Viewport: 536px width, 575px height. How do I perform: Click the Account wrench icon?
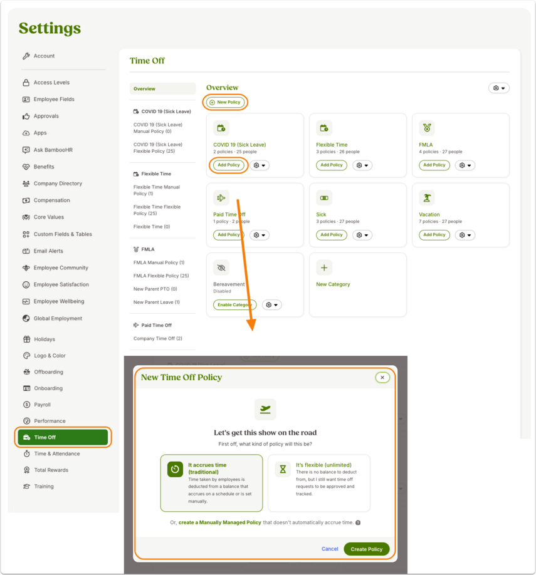coord(26,56)
